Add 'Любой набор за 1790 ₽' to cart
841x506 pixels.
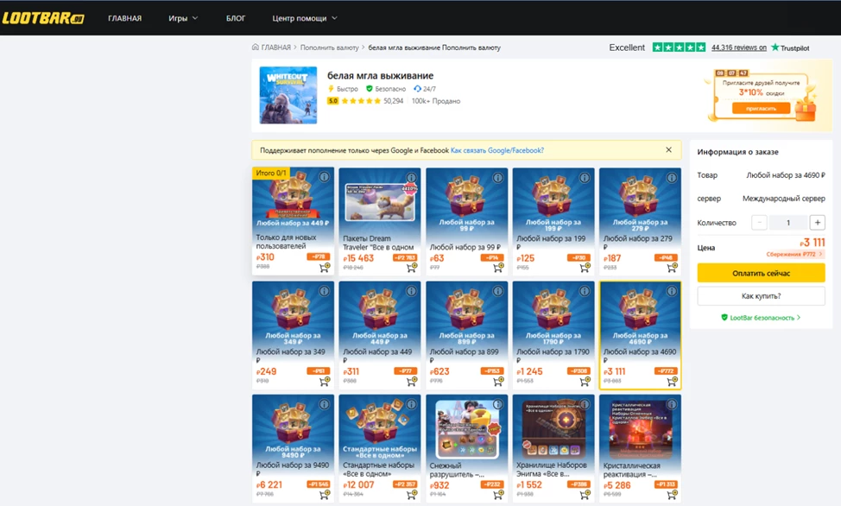pyautogui.click(x=585, y=381)
